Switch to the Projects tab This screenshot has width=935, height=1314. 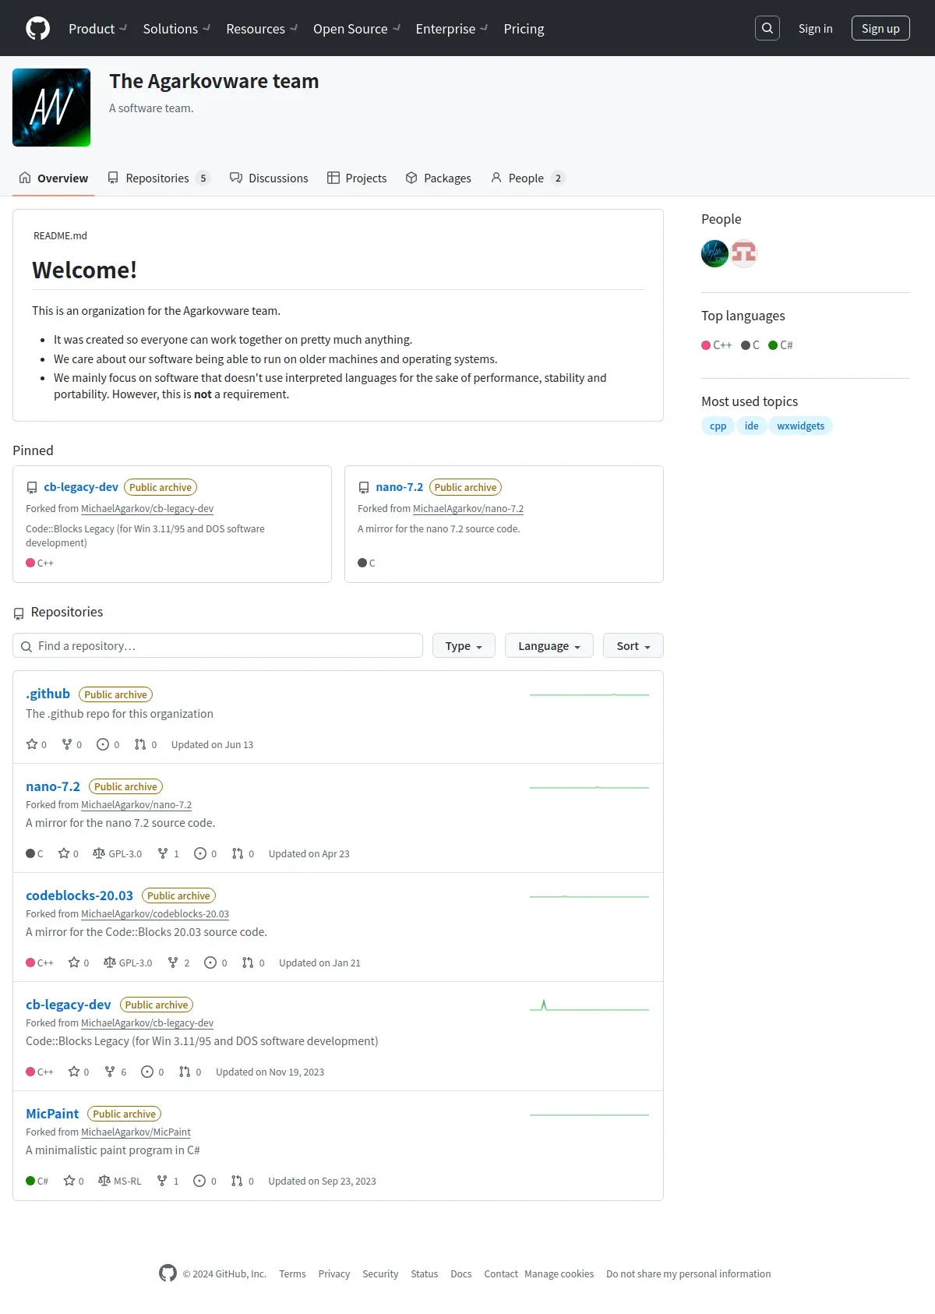[x=357, y=178]
